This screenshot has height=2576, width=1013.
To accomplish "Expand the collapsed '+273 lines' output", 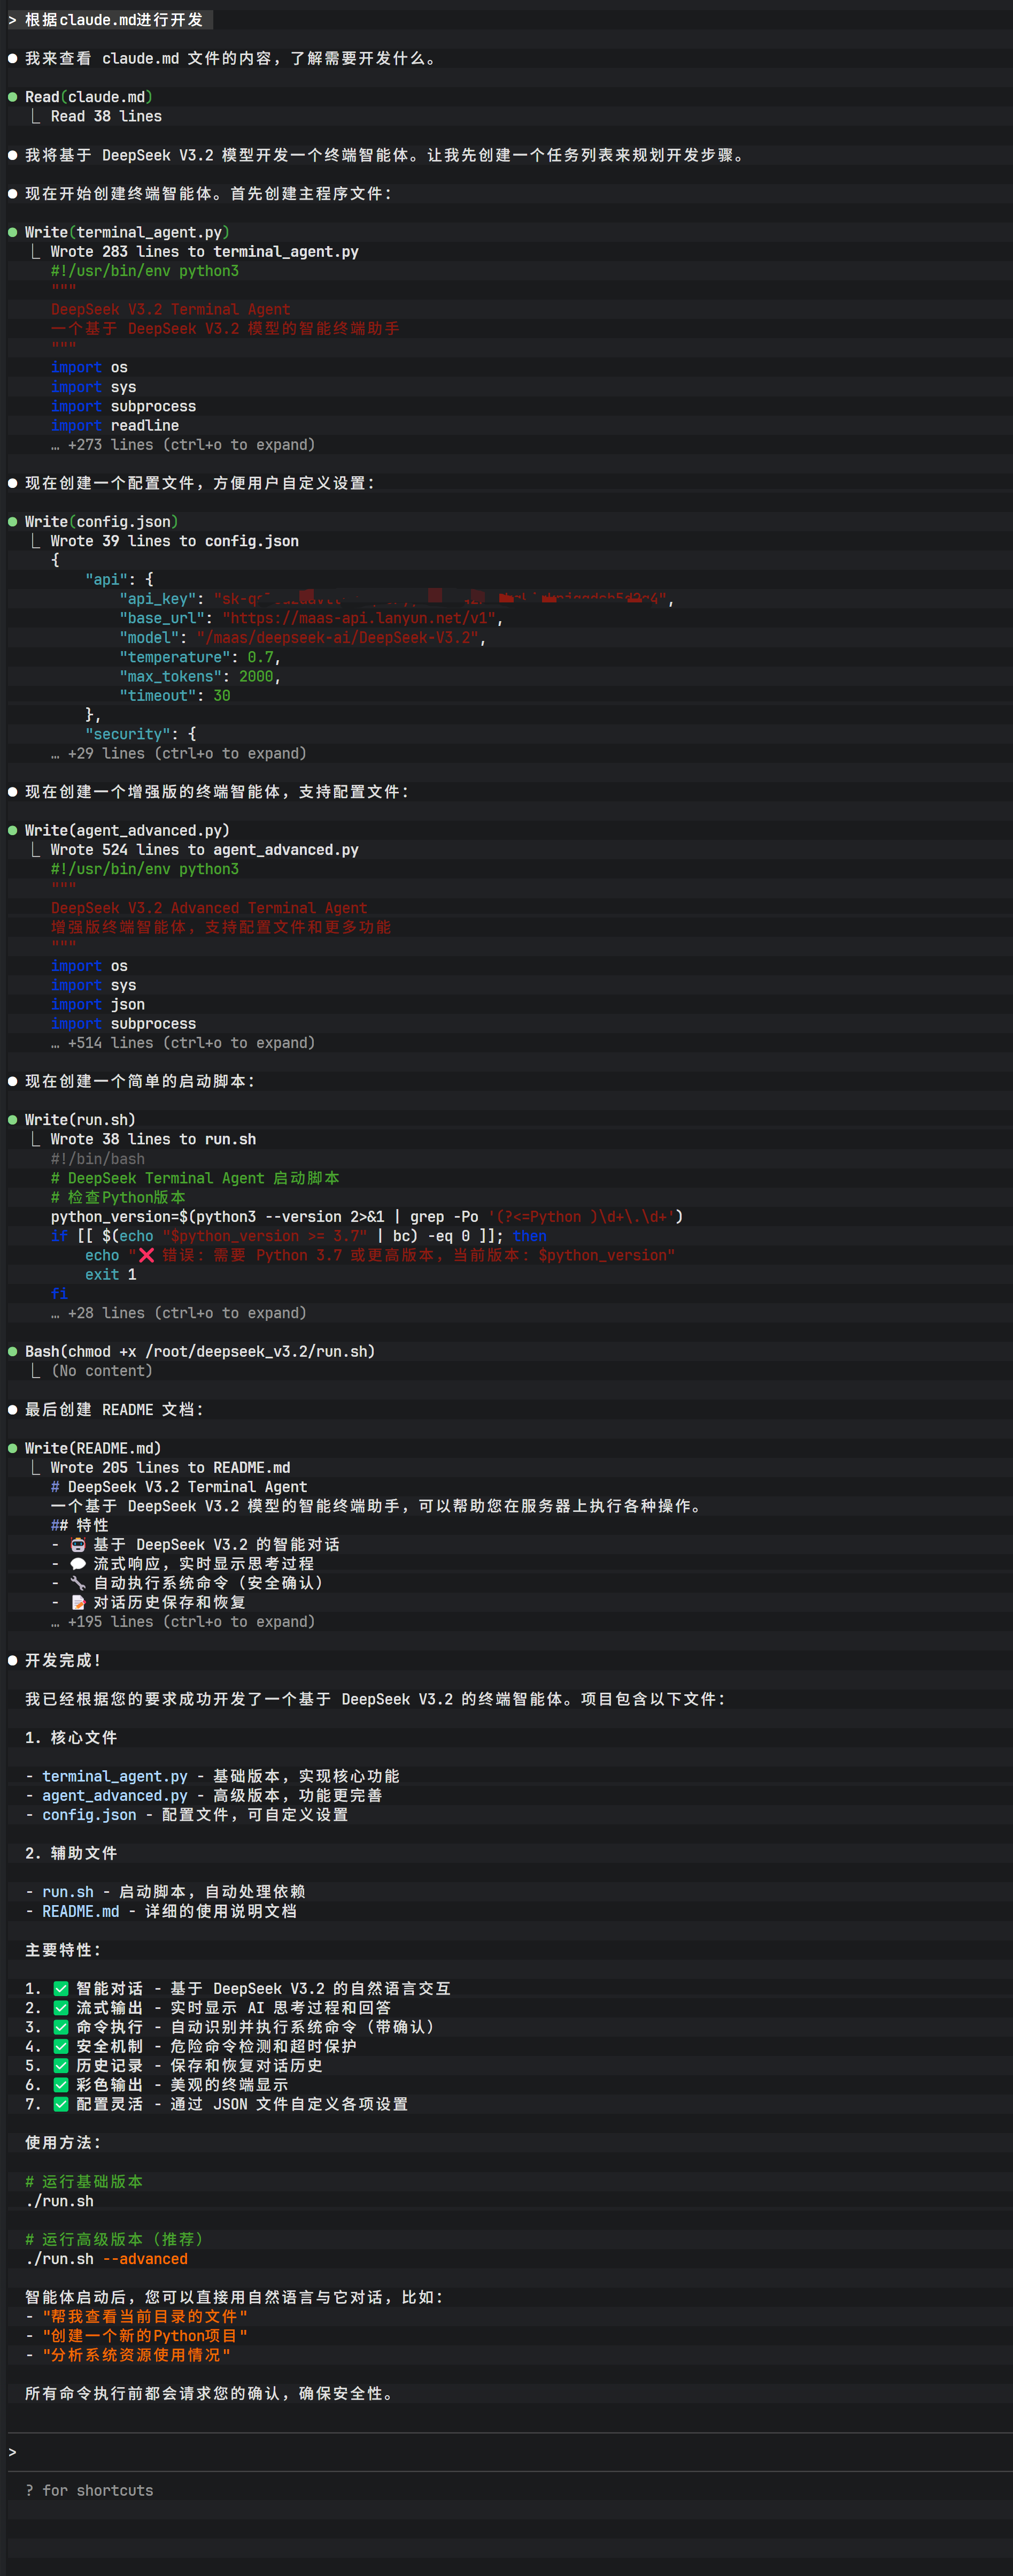I will tap(183, 444).
